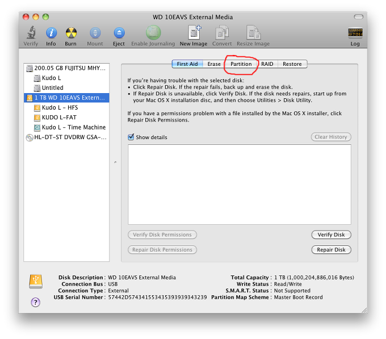Select the Untitled volume name

(52, 88)
